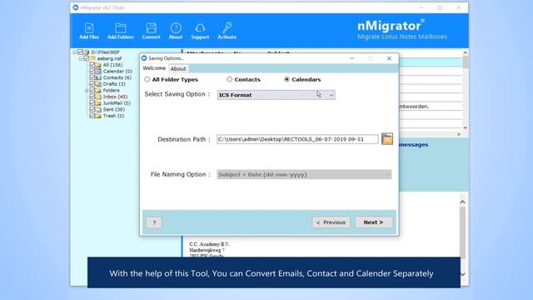Click the Activate key icon
Screen dimensions: 533x300
(x=227, y=31)
